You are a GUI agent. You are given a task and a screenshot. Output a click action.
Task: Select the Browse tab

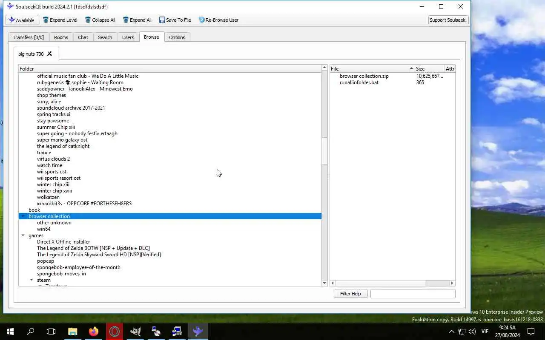coord(152,37)
